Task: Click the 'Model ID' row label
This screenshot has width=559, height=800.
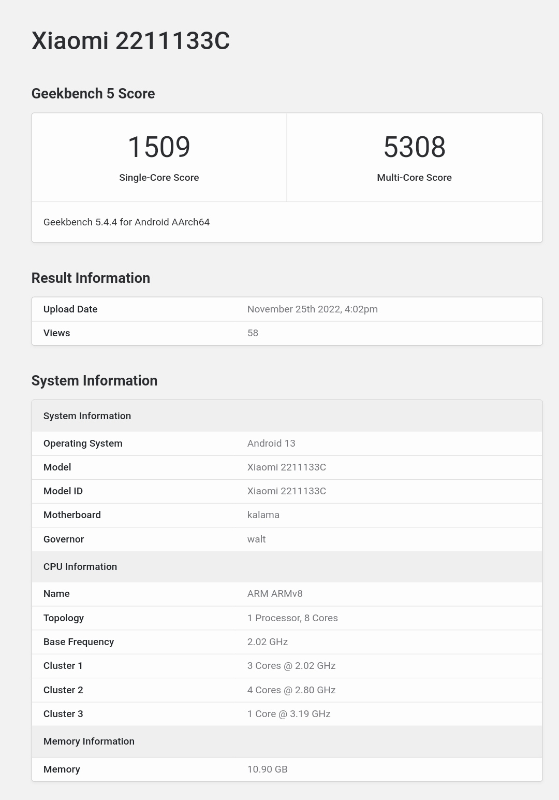Action: point(63,491)
